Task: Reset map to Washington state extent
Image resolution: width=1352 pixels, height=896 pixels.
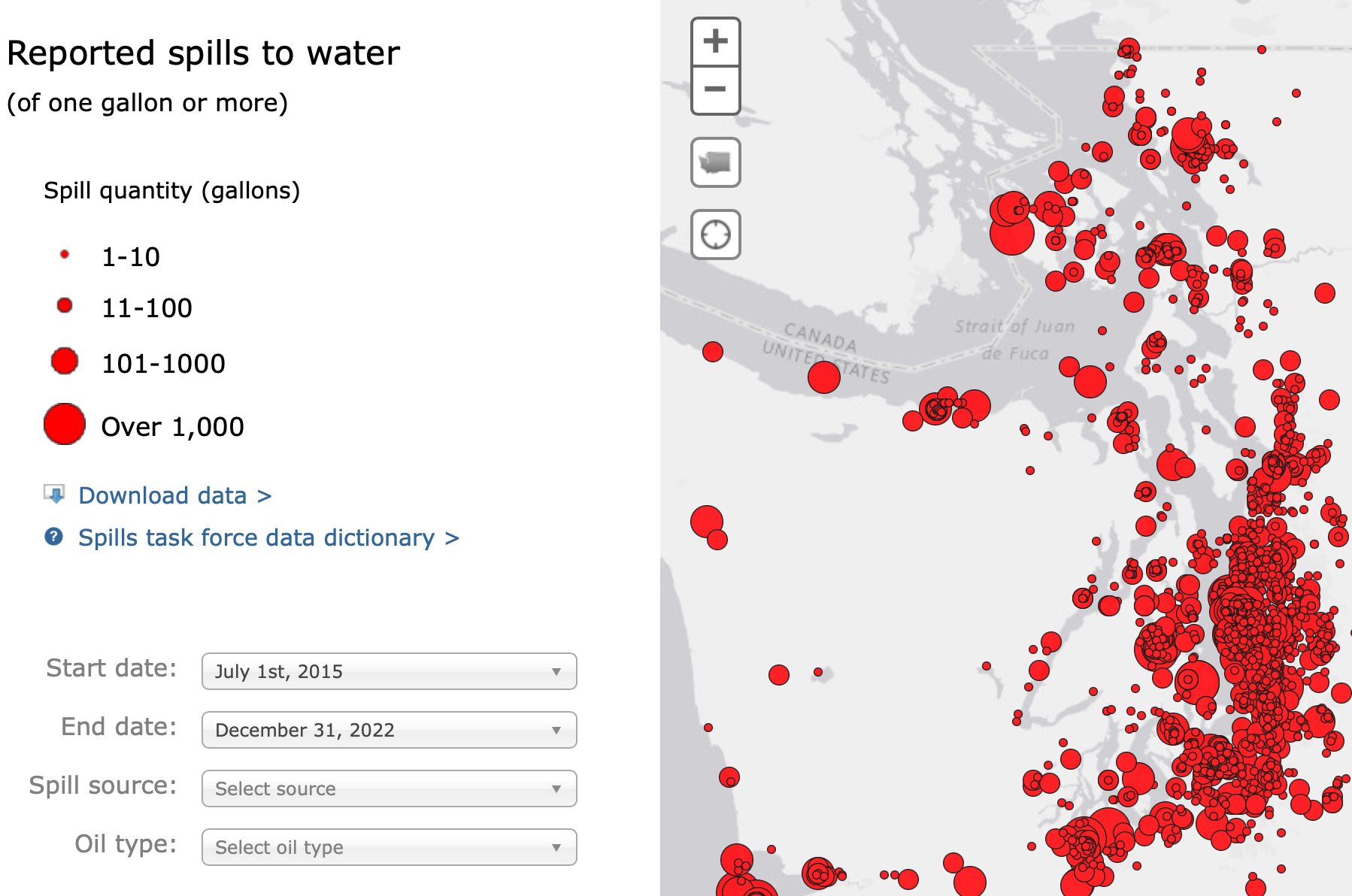Action: point(715,162)
